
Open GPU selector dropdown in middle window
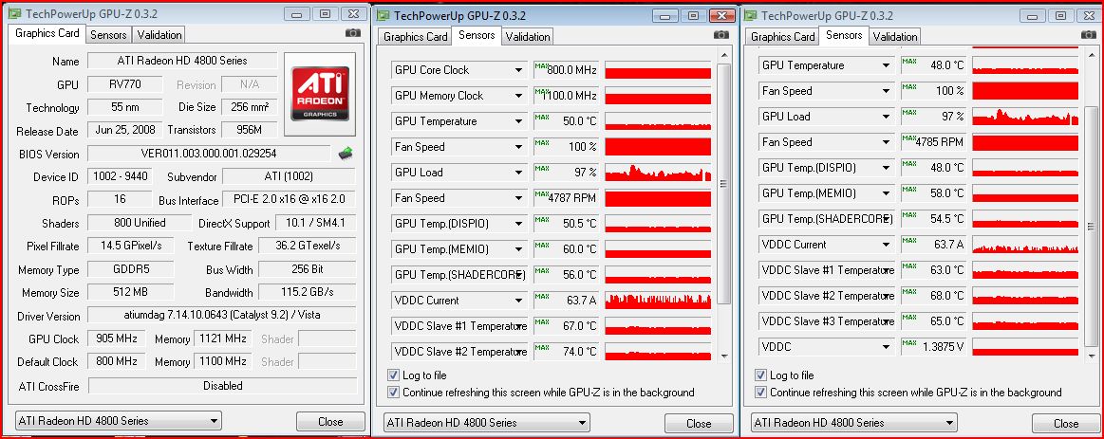[487, 423]
